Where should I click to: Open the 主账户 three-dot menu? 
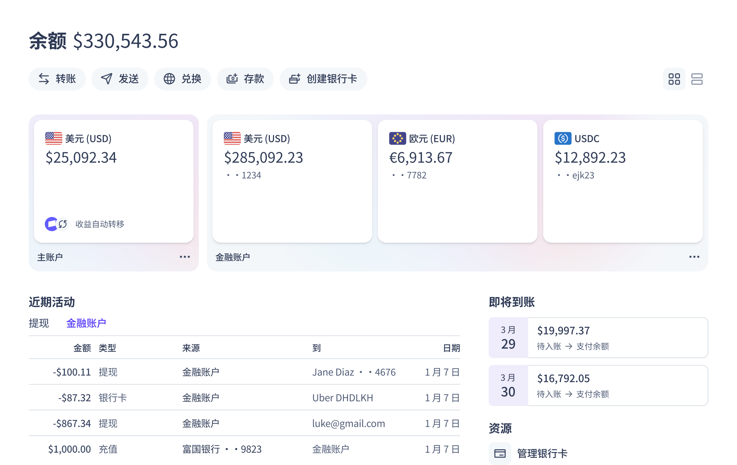pos(185,257)
